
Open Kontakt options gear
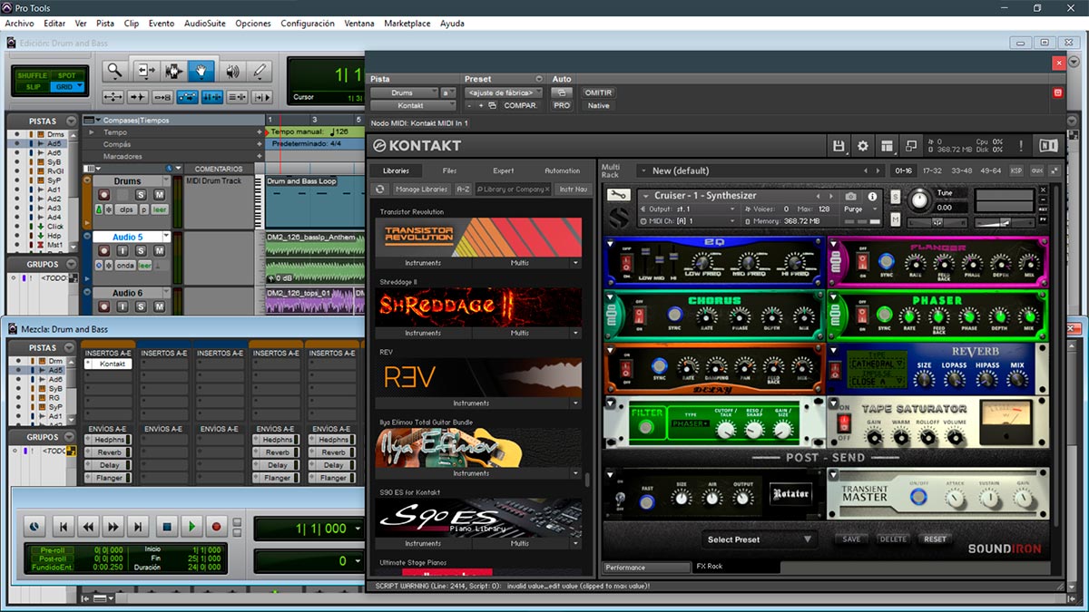(863, 145)
